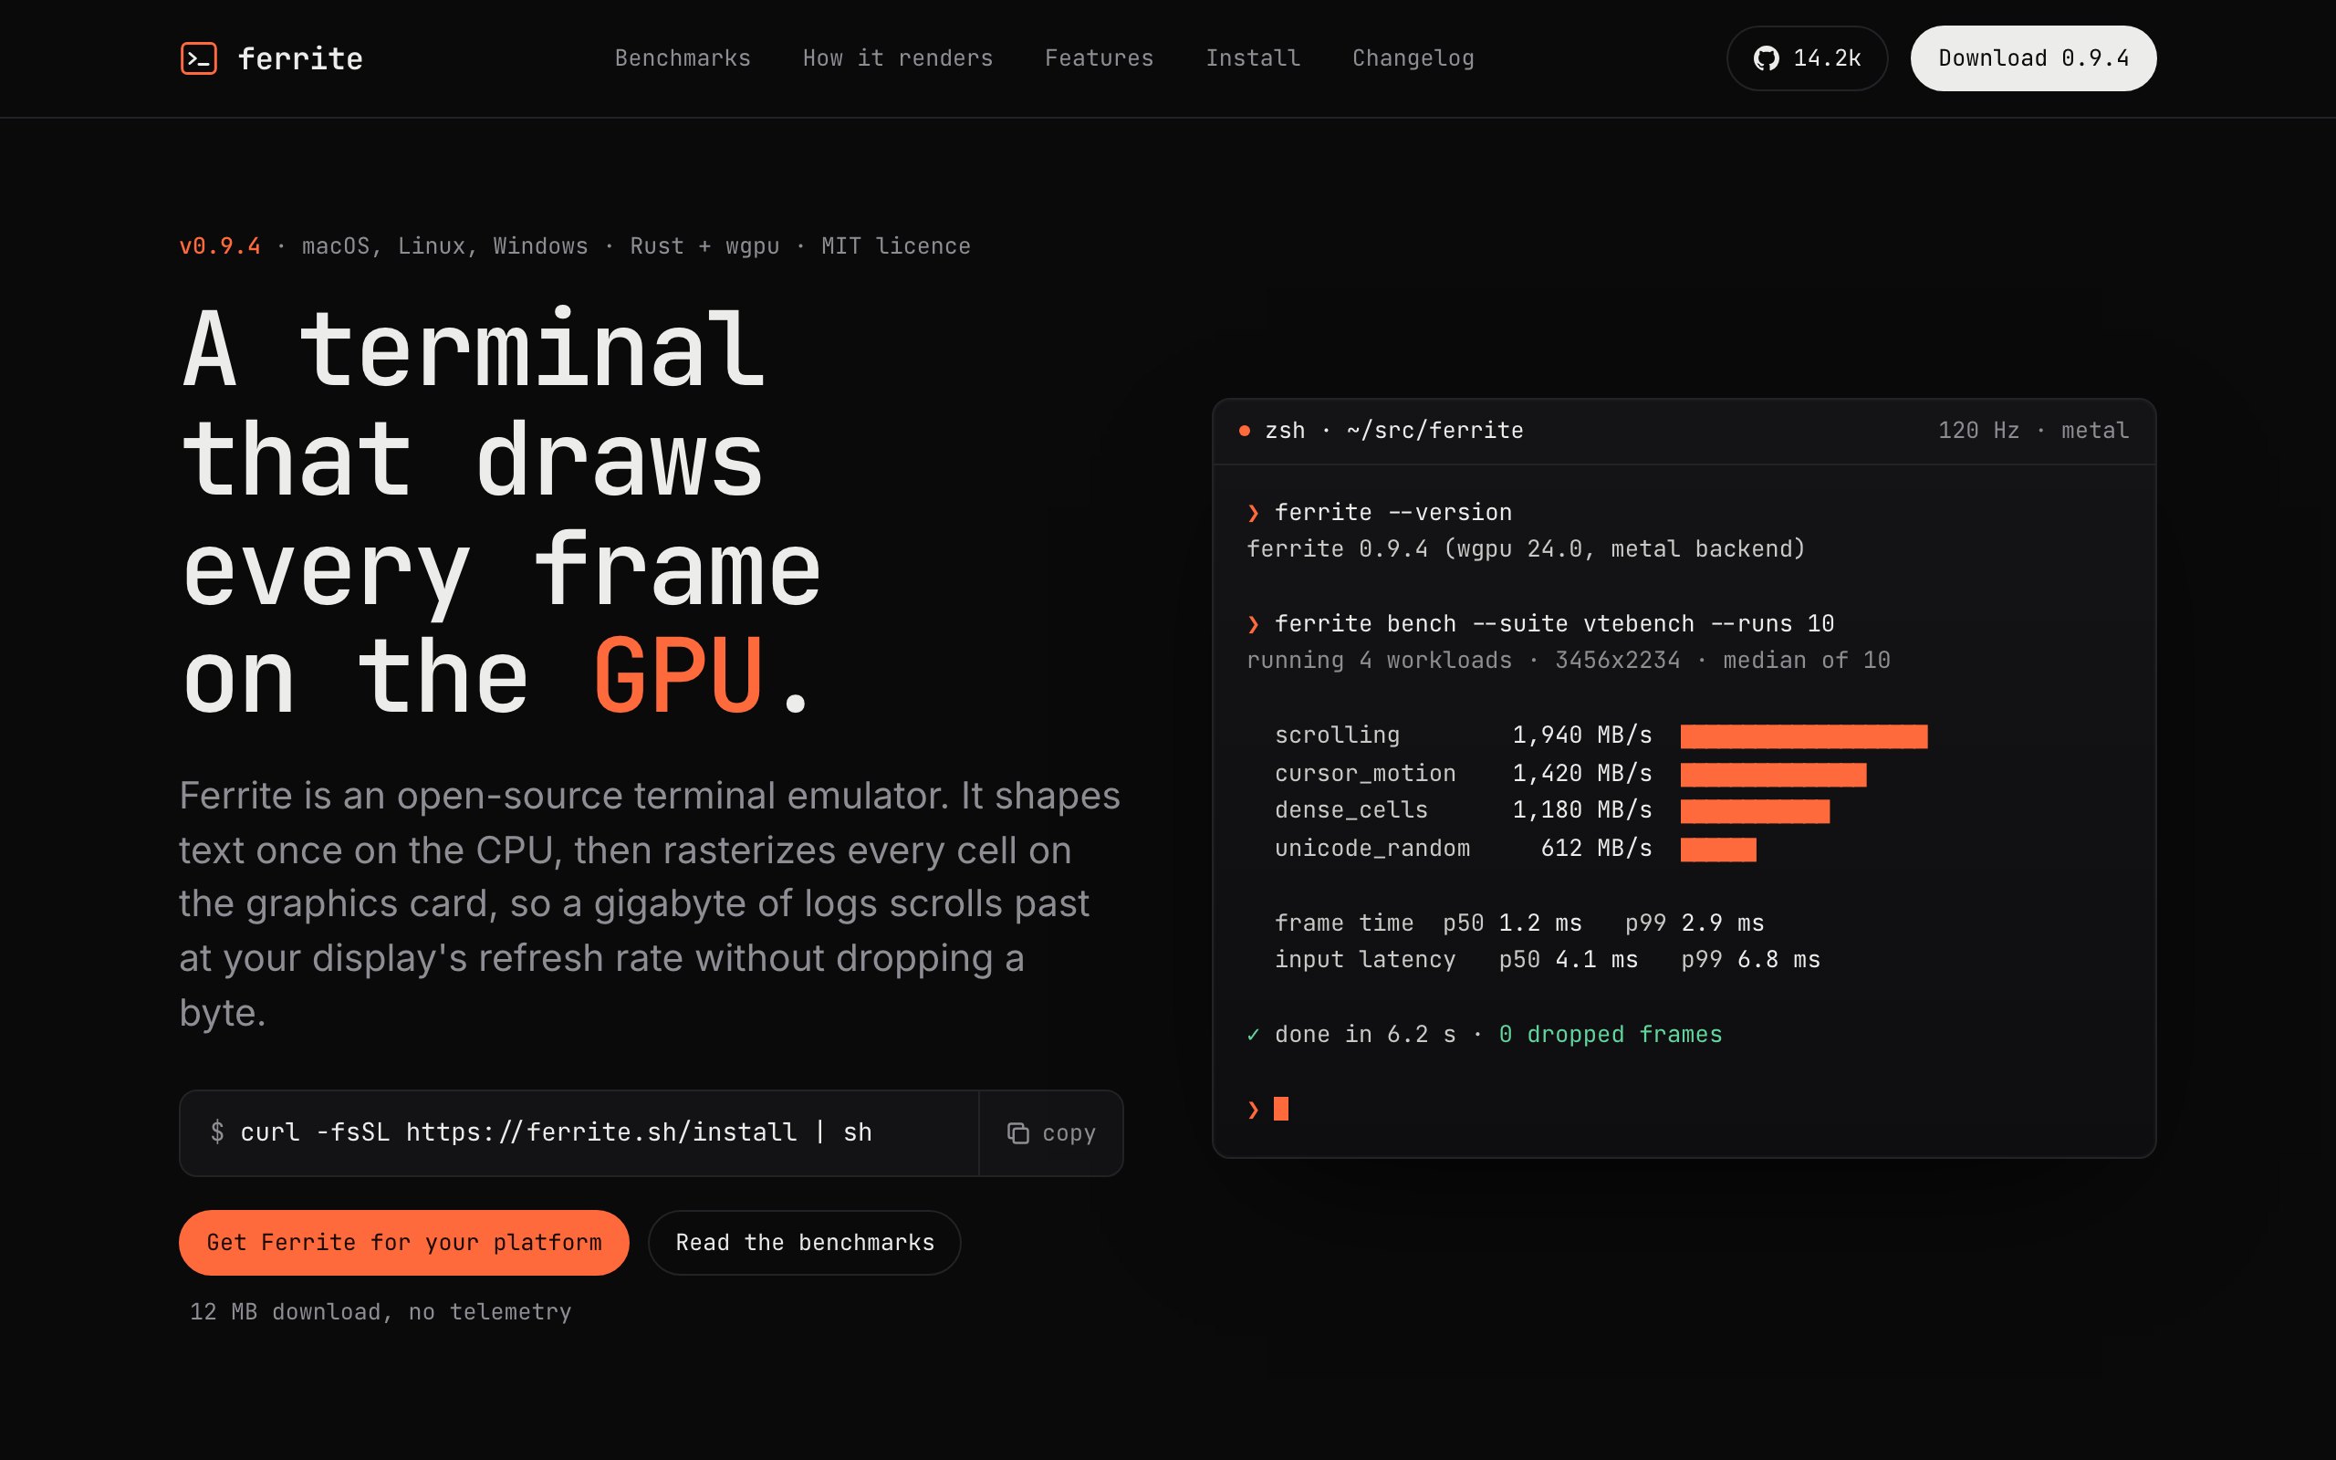
Task: Click the '612 MB/s' unicode_random value
Action: (x=1597, y=849)
